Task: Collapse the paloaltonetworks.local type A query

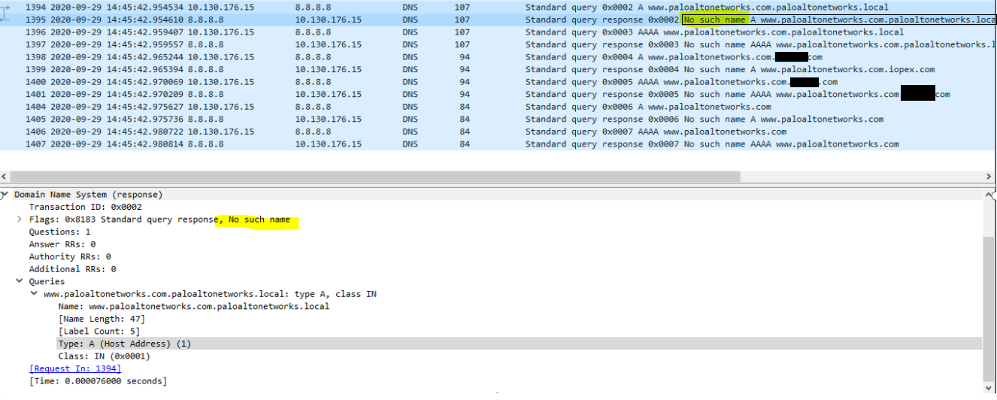Action: click(34, 294)
